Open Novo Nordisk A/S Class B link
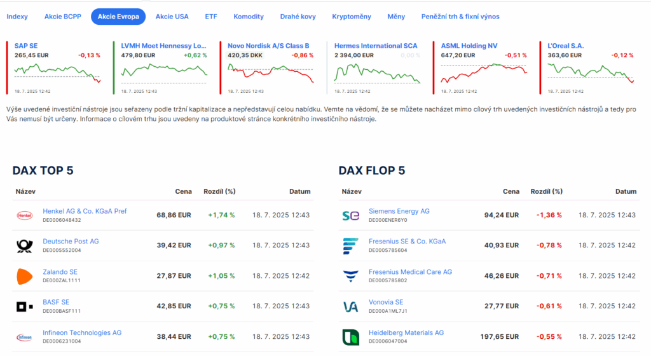This screenshot has height=356, width=651. pos(268,46)
